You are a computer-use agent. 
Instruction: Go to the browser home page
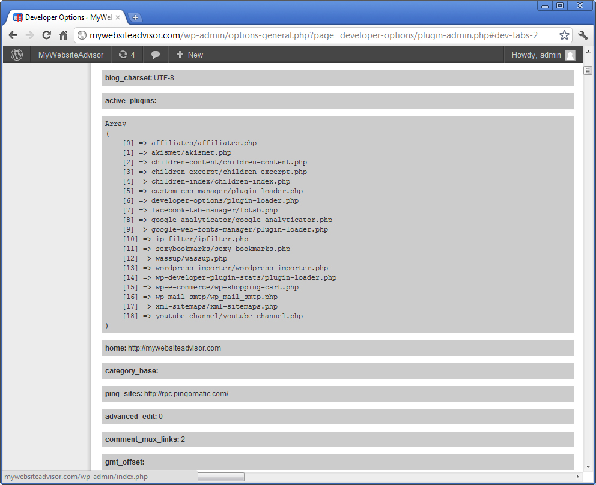point(63,35)
